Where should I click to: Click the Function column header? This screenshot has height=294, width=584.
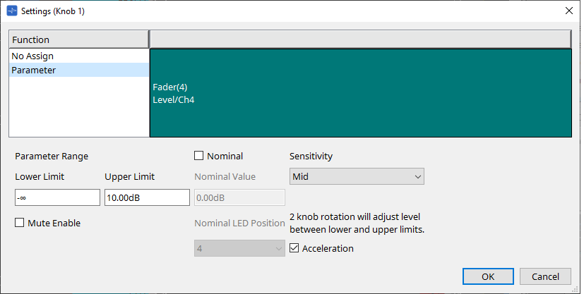(78, 39)
